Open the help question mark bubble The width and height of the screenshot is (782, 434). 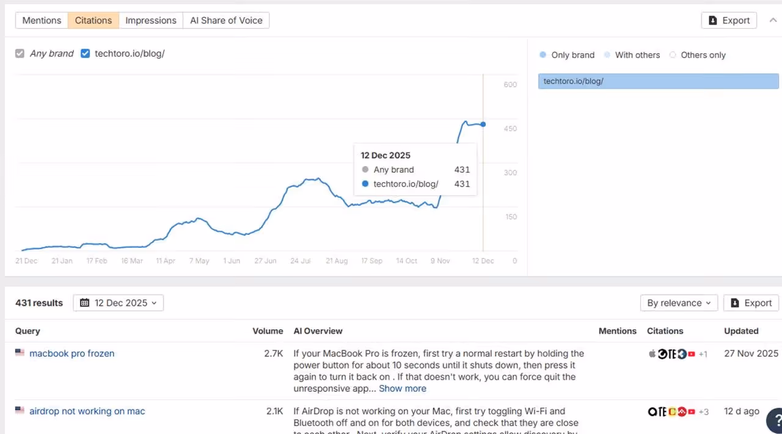click(777, 420)
